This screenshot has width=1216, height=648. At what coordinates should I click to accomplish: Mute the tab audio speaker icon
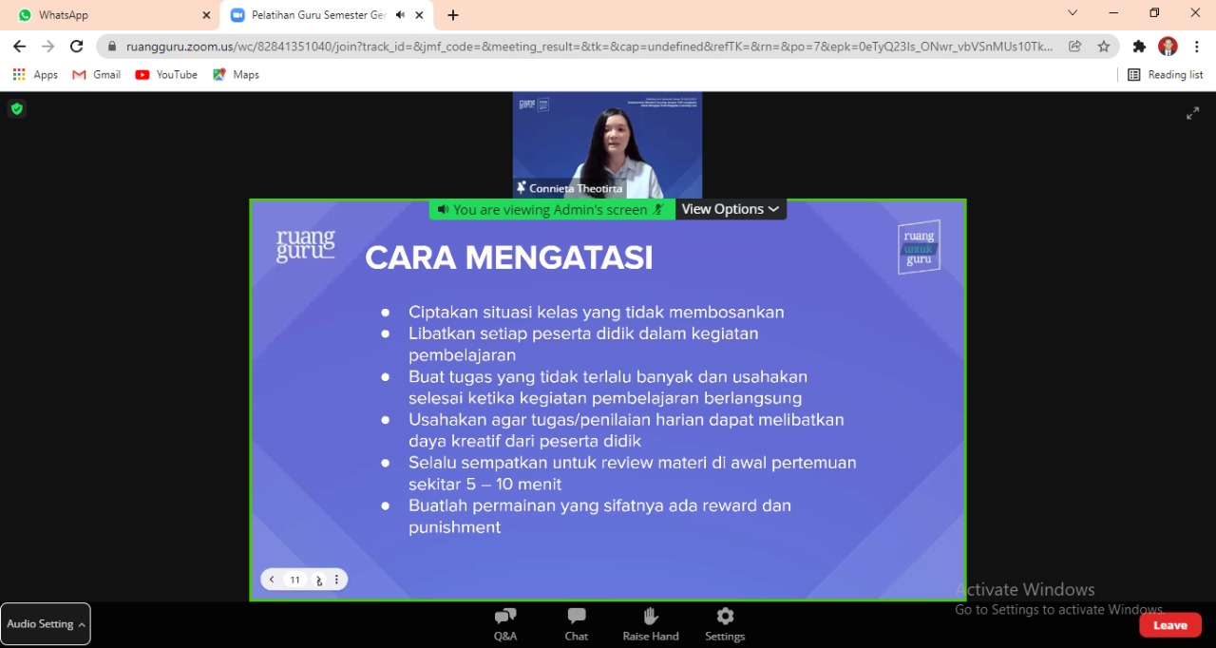click(401, 15)
